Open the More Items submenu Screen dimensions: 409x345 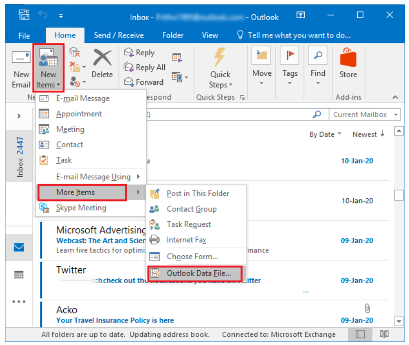coord(91,193)
